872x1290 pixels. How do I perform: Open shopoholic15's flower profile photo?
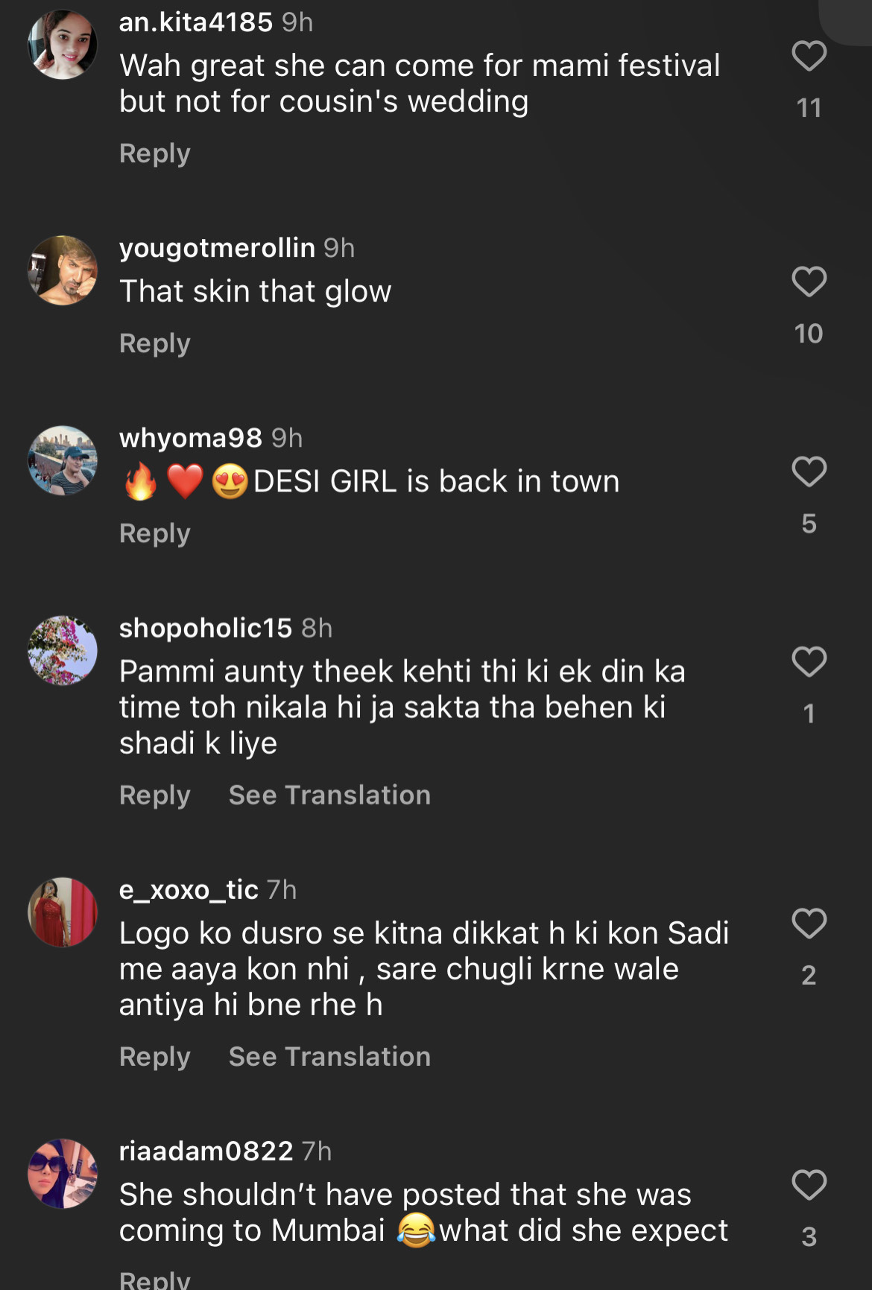tap(63, 650)
